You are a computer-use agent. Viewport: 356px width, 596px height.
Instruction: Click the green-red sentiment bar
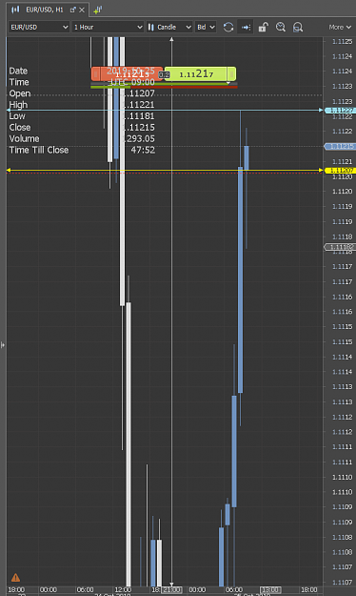(164, 87)
